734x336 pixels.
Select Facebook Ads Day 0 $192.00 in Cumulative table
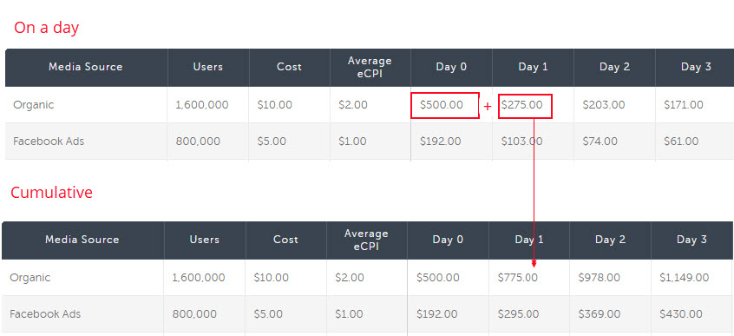coord(436,314)
